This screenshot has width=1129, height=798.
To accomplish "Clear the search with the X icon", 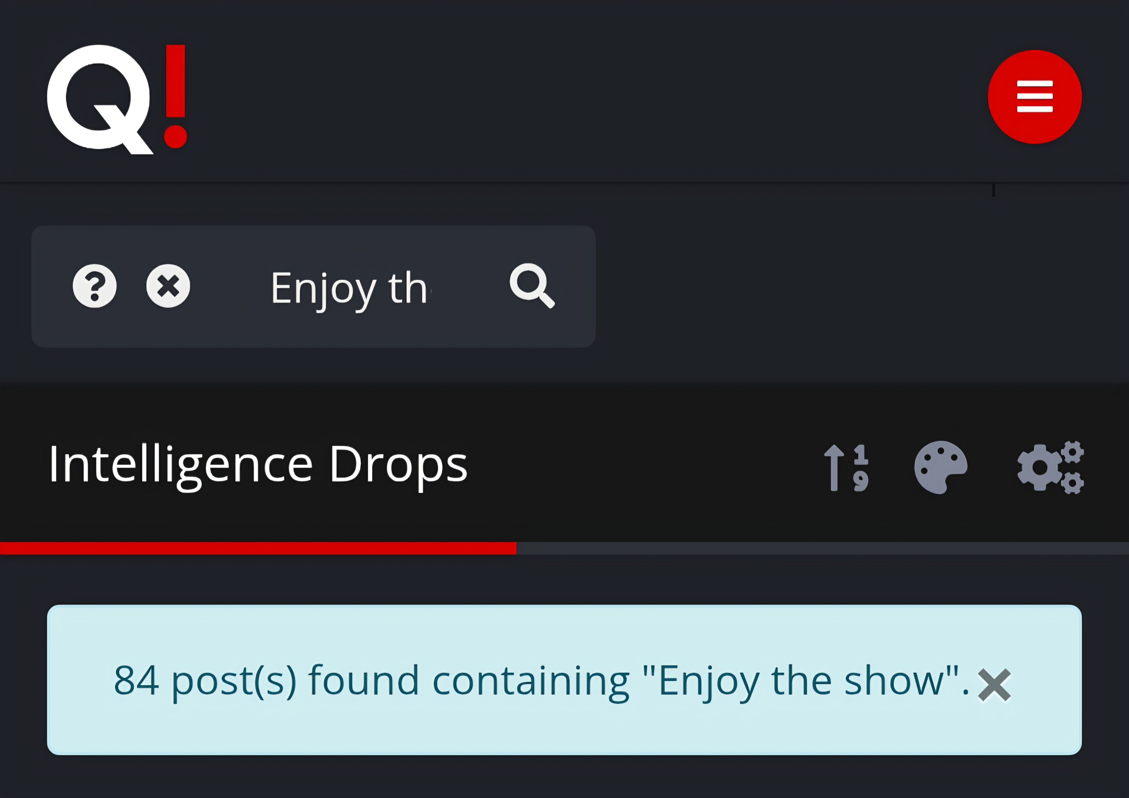I will coord(168,286).
